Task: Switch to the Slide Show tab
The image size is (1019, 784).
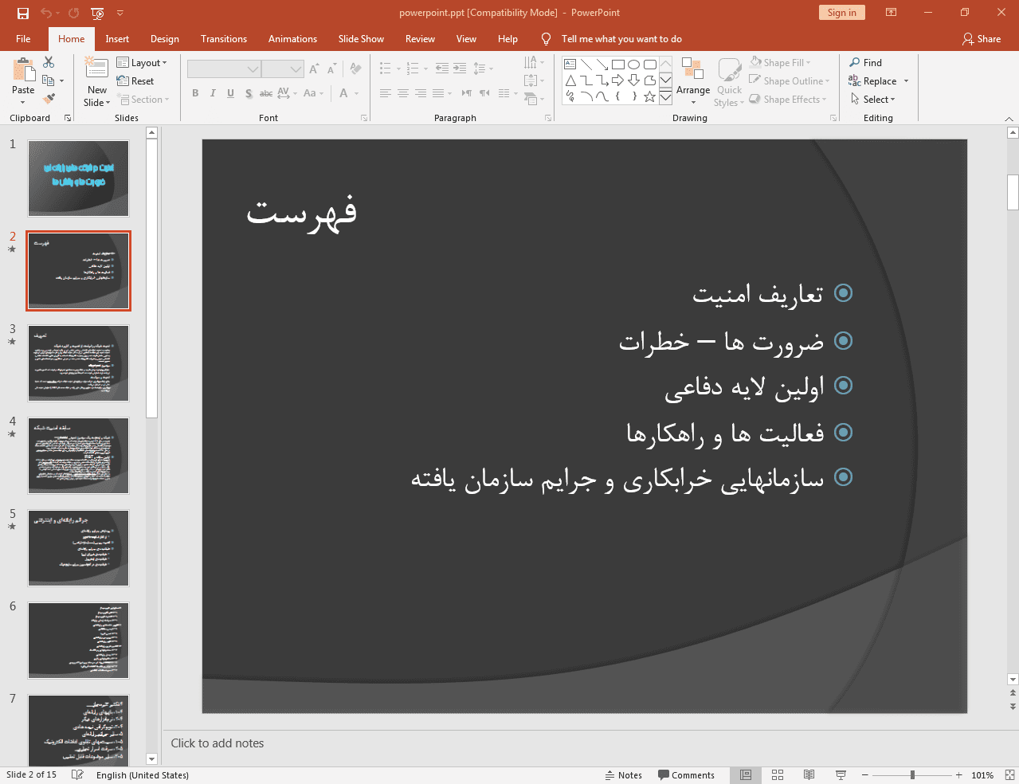Action: pyautogui.click(x=360, y=39)
